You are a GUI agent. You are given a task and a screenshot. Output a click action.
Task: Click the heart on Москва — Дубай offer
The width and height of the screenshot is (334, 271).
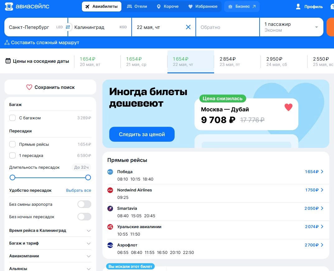tap(288, 107)
